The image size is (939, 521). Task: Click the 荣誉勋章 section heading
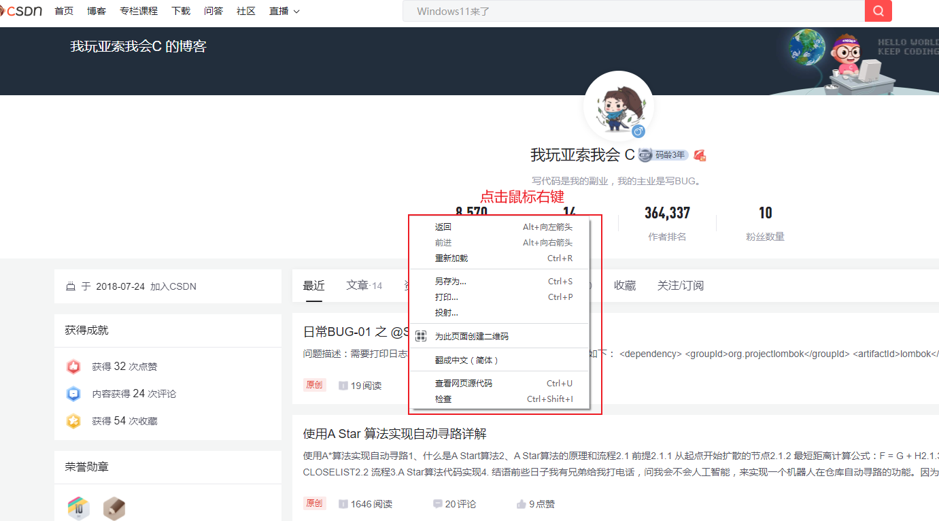pos(87,467)
